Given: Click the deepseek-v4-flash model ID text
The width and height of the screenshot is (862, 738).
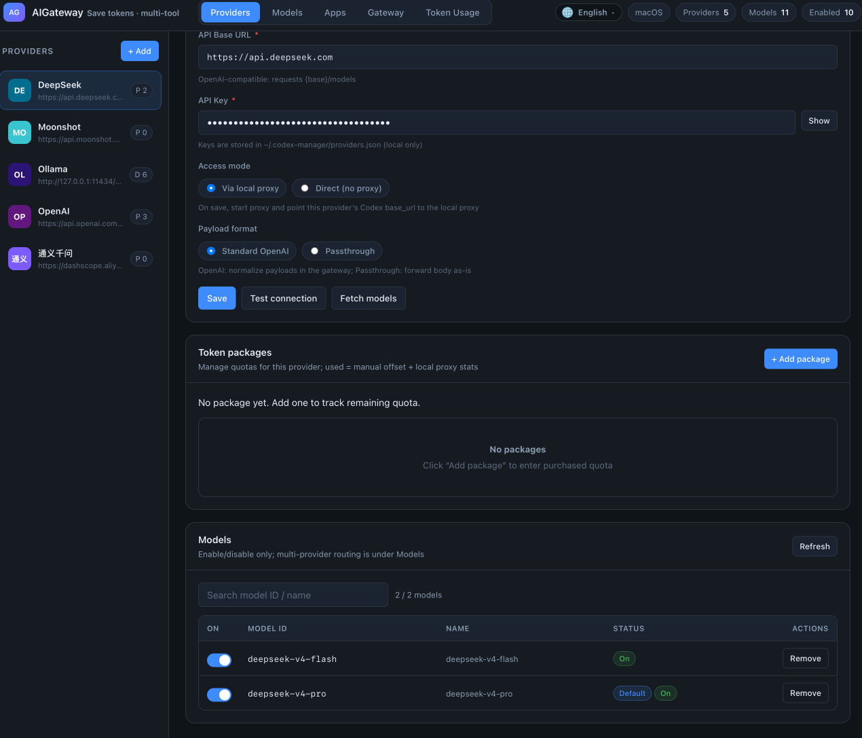Looking at the screenshot, I should click(293, 659).
